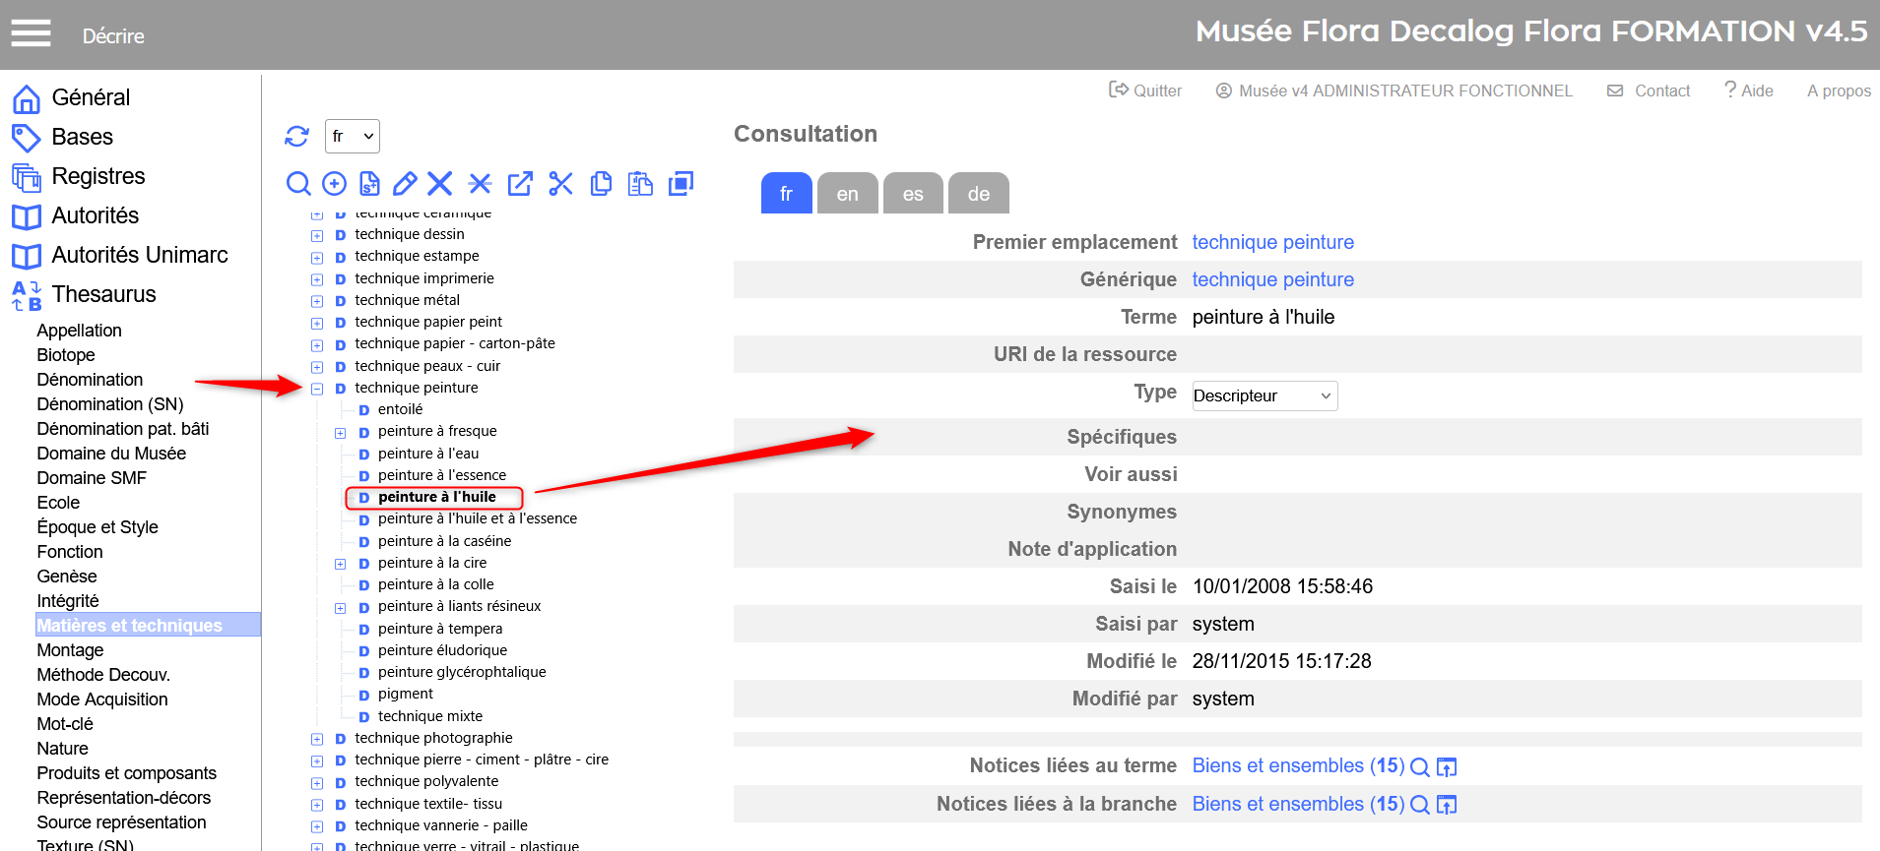The width and height of the screenshot is (1880, 851).
Task: Click the Quitter link
Action: click(1145, 91)
